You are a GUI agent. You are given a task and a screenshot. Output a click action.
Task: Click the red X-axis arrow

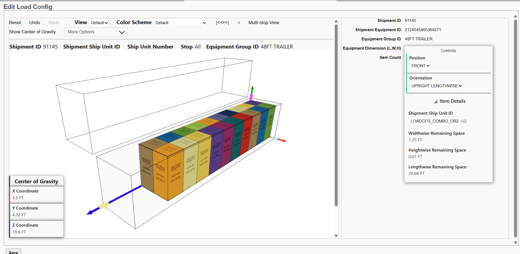tap(282, 140)
